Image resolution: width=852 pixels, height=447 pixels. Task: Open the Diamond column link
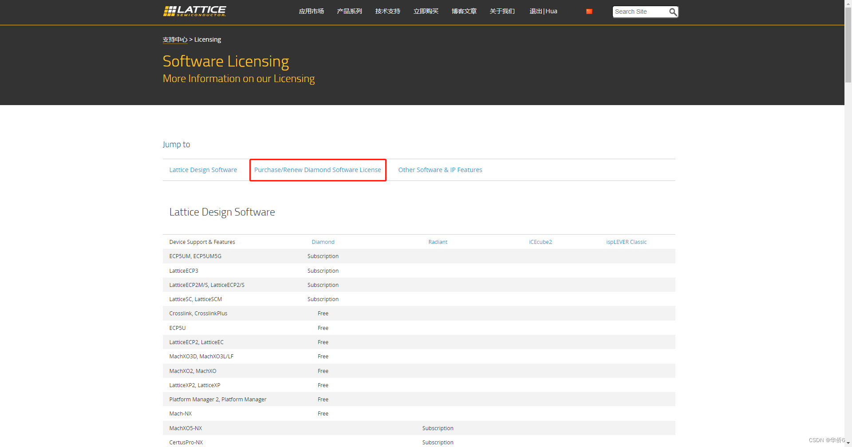click(x=323, y=242)
